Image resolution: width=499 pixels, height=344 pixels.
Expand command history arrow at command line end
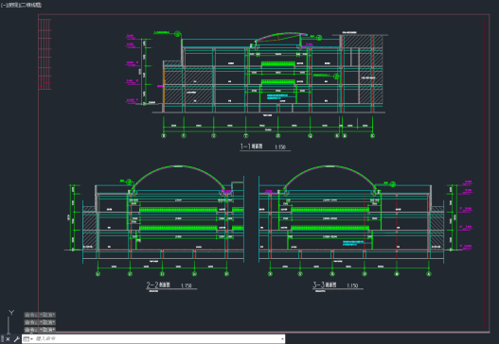(x=282, y=339)
